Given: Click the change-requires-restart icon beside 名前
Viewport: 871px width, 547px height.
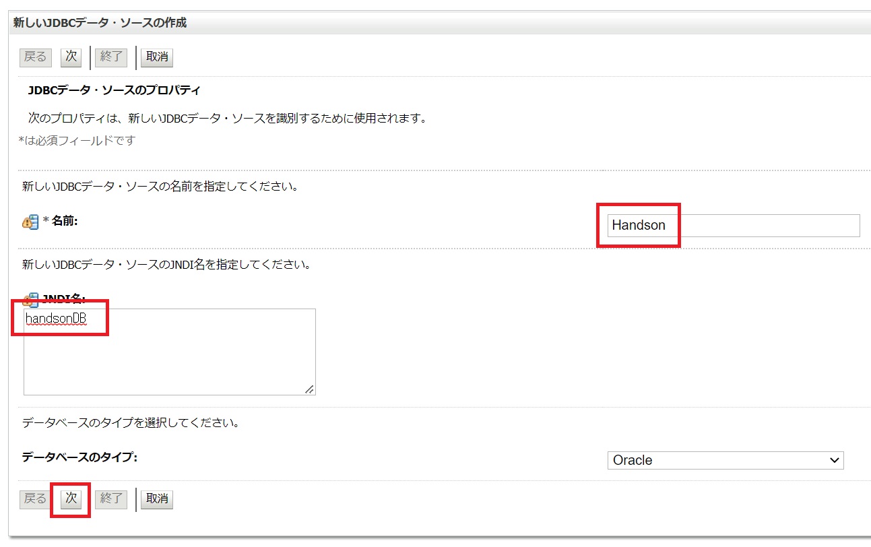Looking at the screenshot, I should [31, 222].
